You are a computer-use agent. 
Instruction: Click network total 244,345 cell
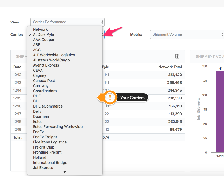(148, 90)
